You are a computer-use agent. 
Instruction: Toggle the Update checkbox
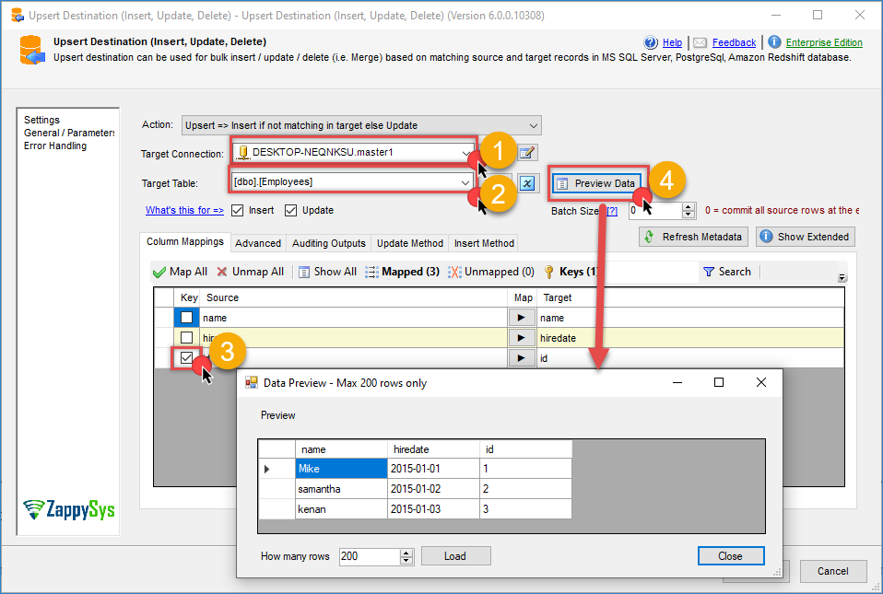pos(290,210)
